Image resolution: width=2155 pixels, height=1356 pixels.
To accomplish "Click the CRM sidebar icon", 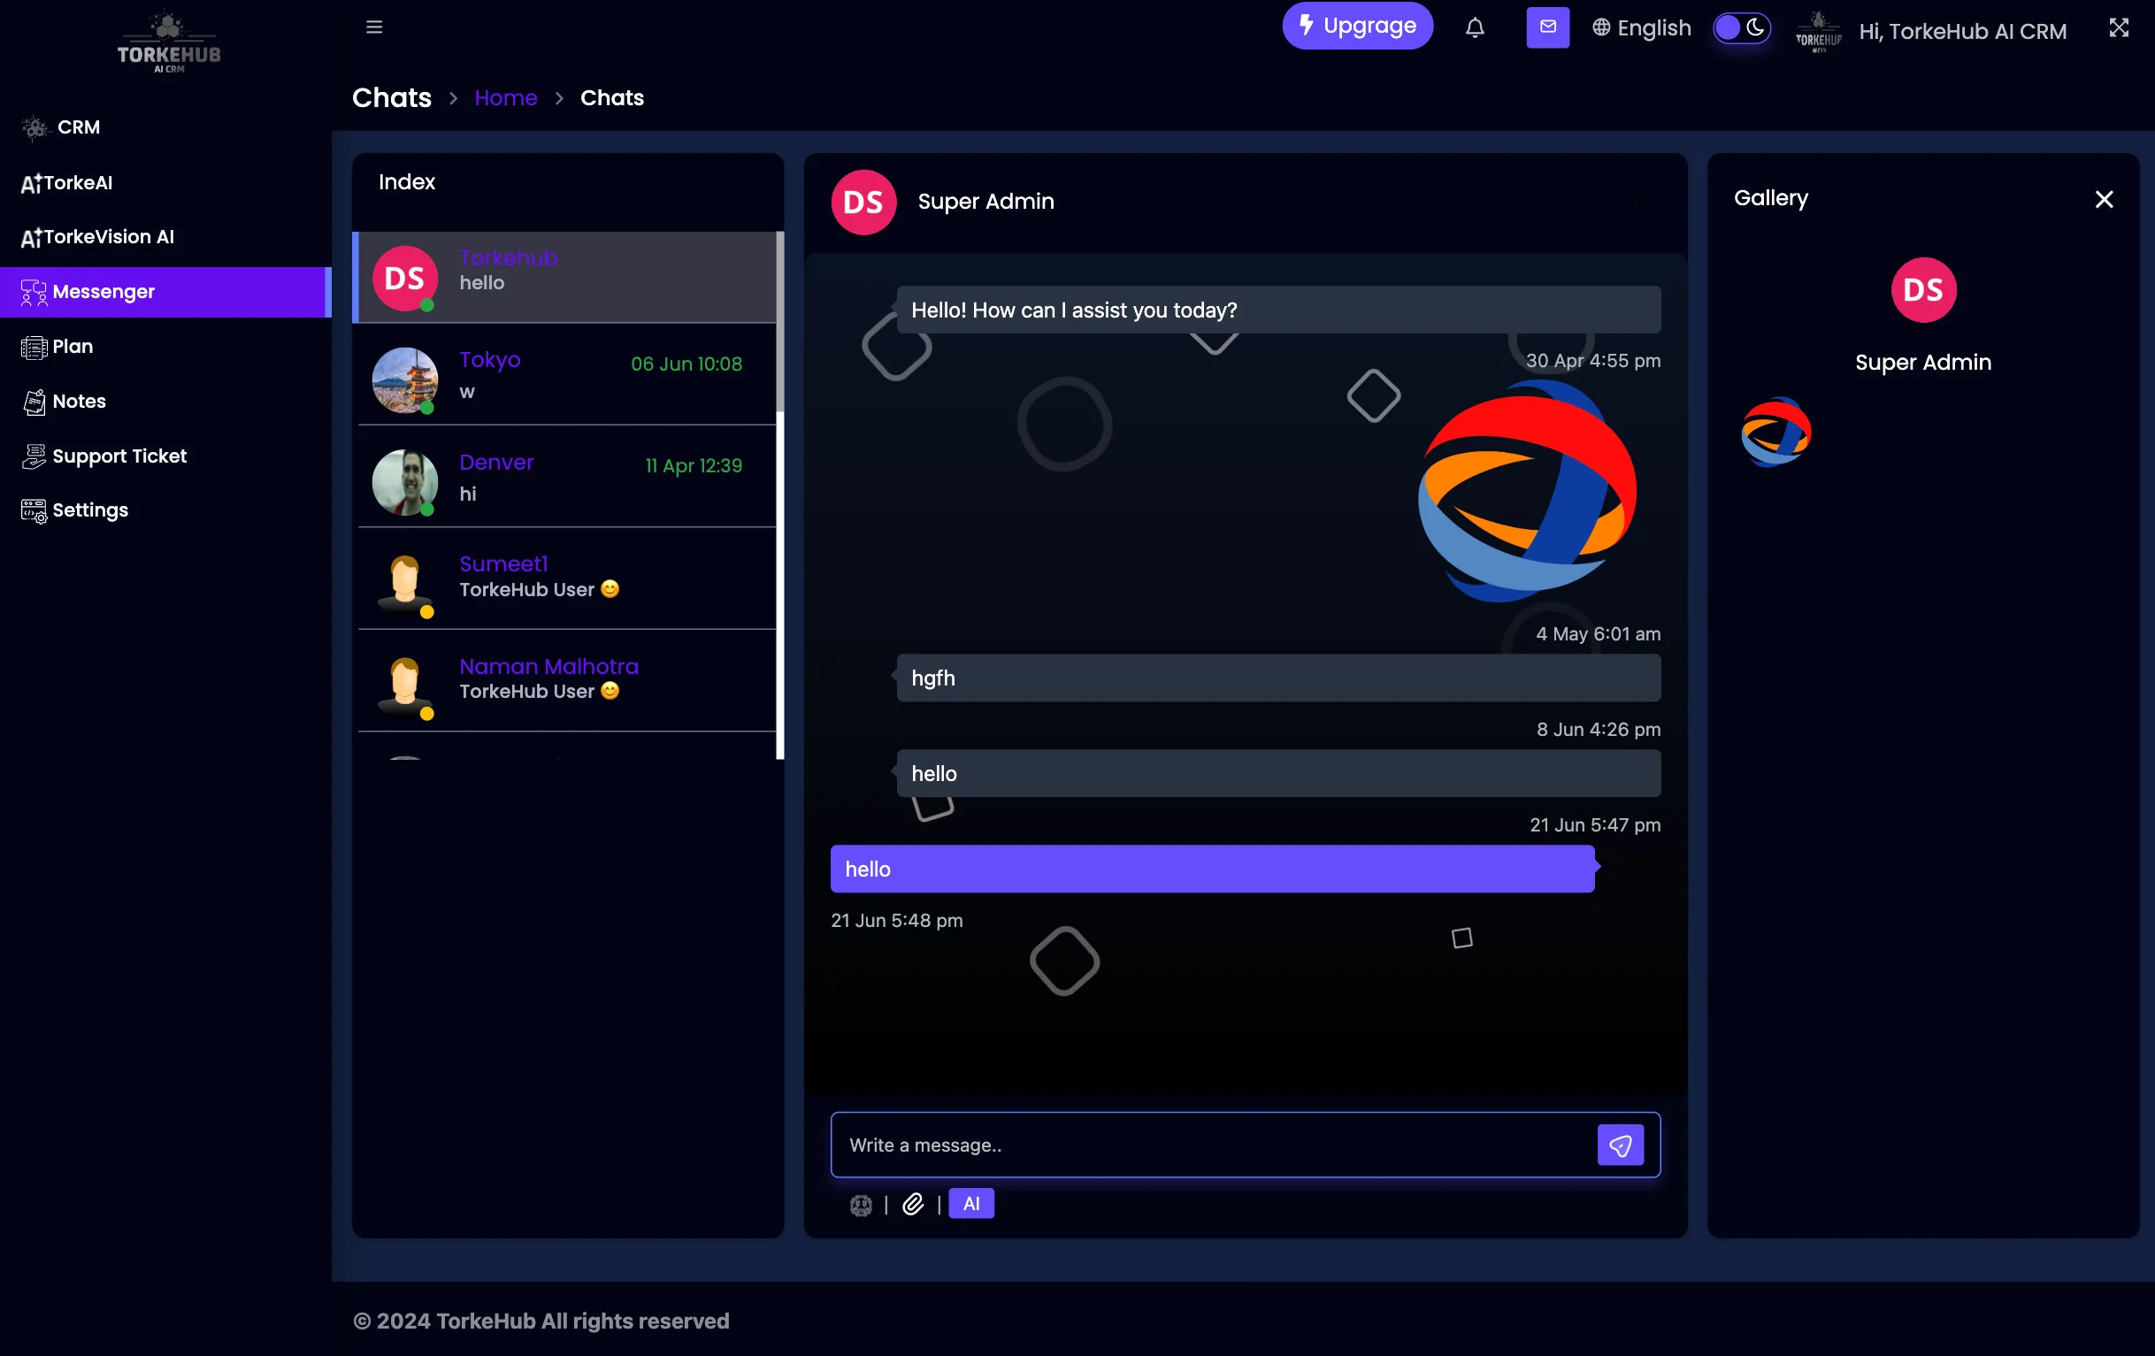I will 35,128.
